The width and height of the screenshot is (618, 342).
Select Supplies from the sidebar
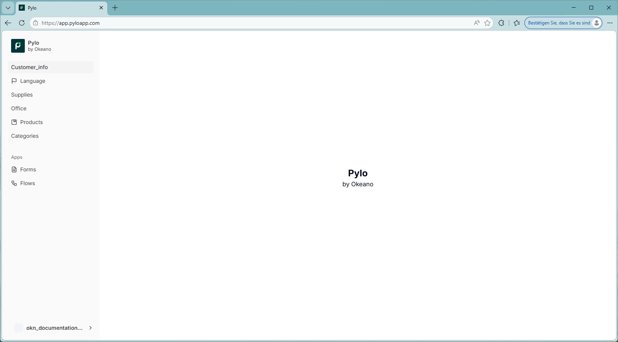pyautogui.click(x=22, y=95)
